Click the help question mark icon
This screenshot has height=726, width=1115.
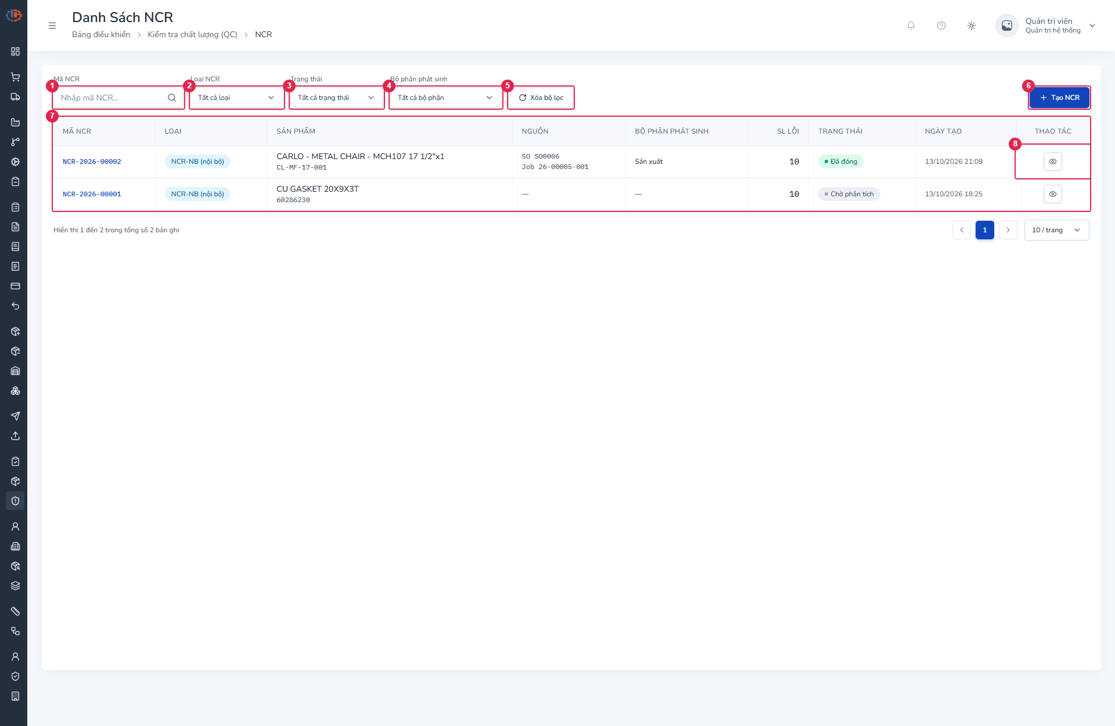pyautogui.click(x=941, y=26)
